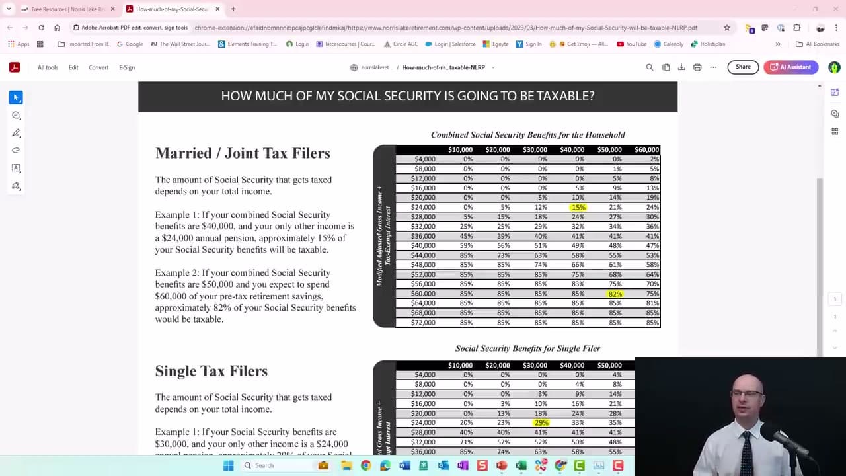This screenshot has width=846, height=476.
Task: Open the Windows Start menu
Action: (229, 465)
